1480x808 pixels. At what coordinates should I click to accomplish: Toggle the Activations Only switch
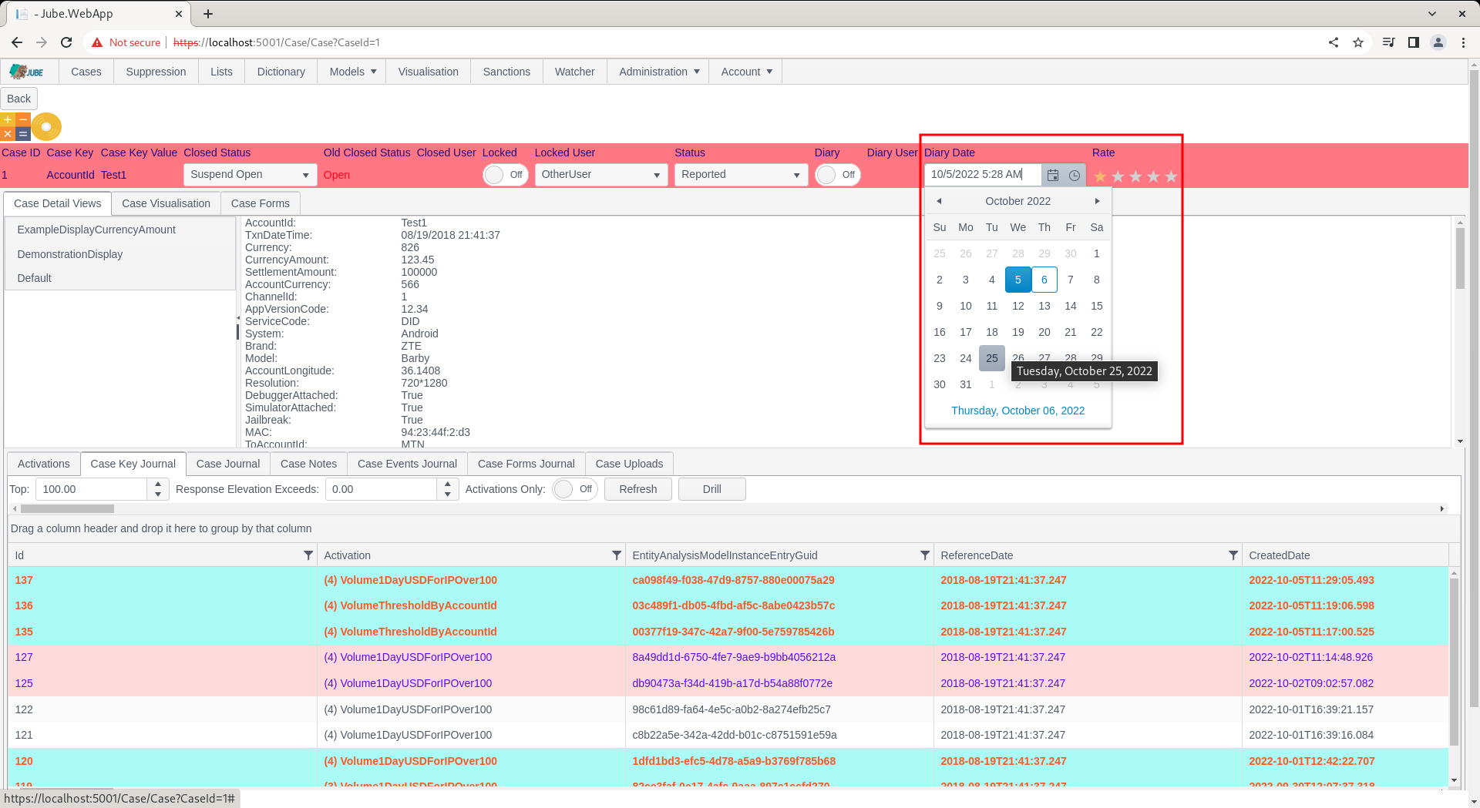click(x=575, y=489)
